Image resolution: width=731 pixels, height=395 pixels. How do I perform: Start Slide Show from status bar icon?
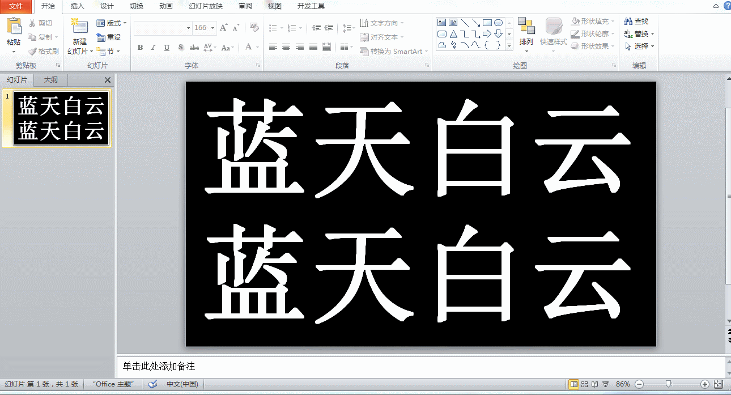pyautogui.click(x=606, y=384)
